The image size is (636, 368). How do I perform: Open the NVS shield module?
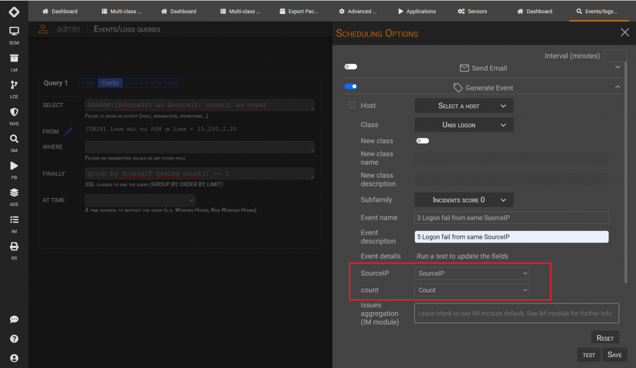click(x=14, y=117)
